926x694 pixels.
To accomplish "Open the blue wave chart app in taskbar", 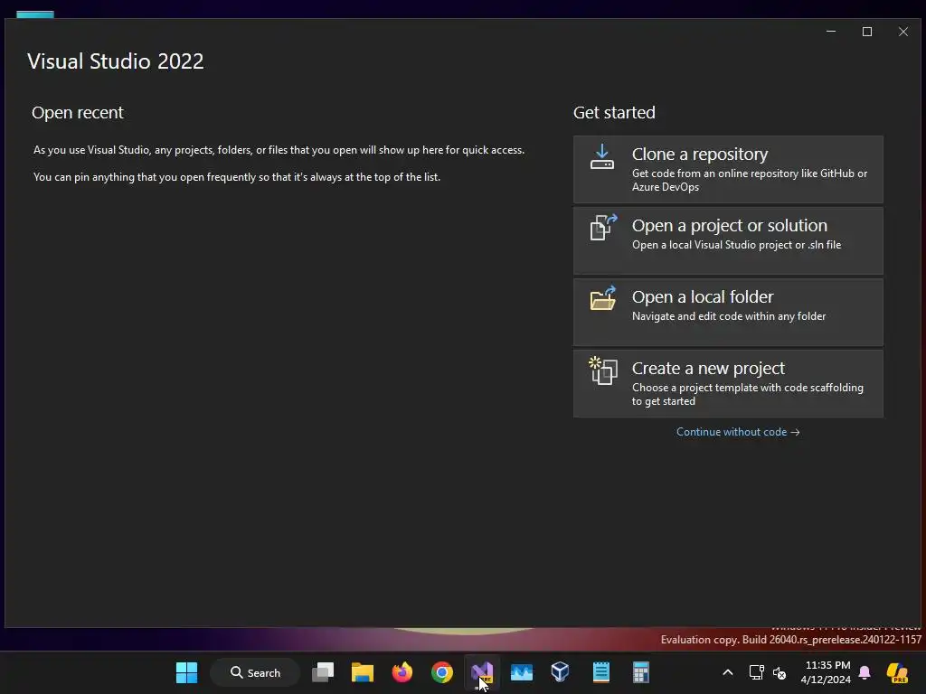I will pos(522,672).
